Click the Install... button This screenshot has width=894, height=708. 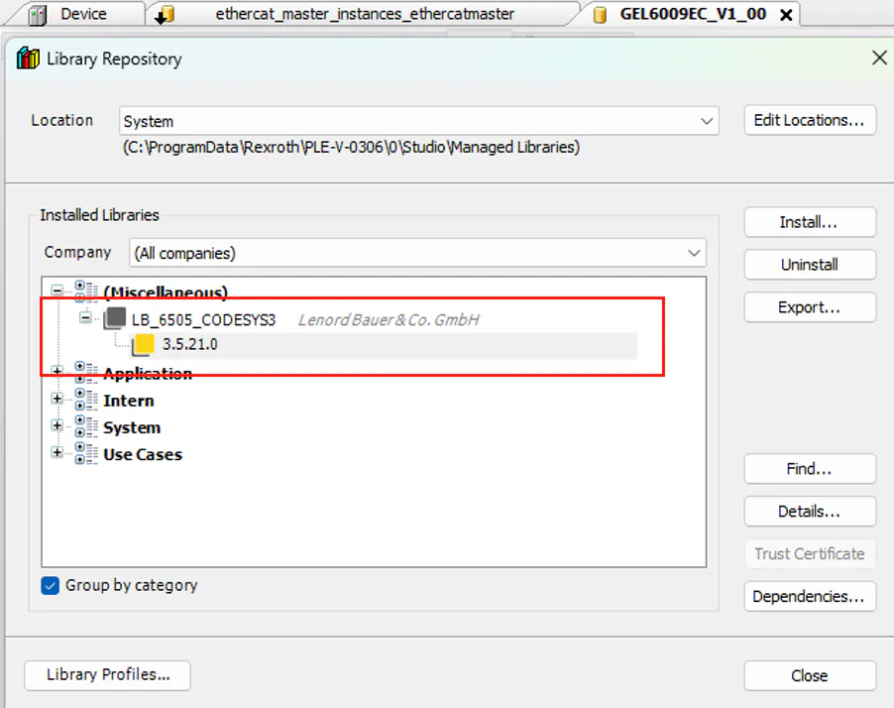(809, 222)
